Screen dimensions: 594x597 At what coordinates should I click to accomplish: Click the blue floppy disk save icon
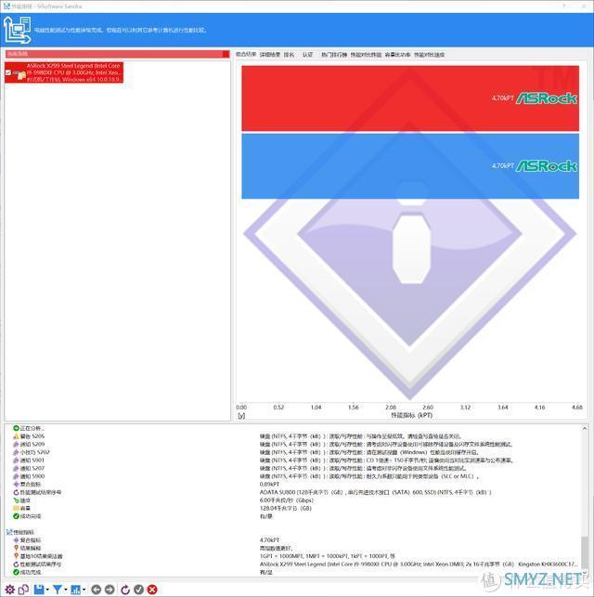pyautogui.click(x=39, y=590)
